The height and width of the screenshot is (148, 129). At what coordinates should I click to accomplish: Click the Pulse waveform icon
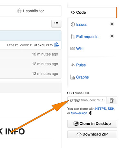click(x=73, y=65)
